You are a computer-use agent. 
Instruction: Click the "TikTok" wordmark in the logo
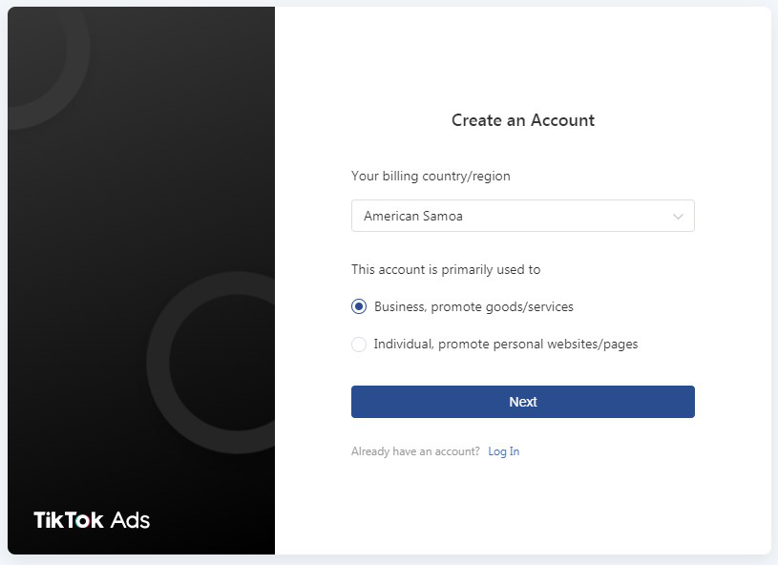(69, 520)
